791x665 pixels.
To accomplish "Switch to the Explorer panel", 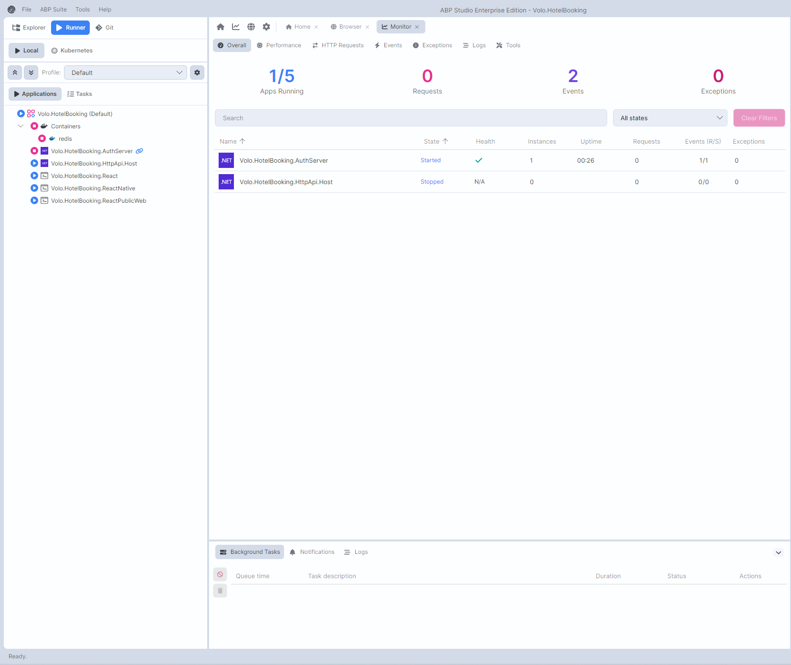I will pos(29,28).
